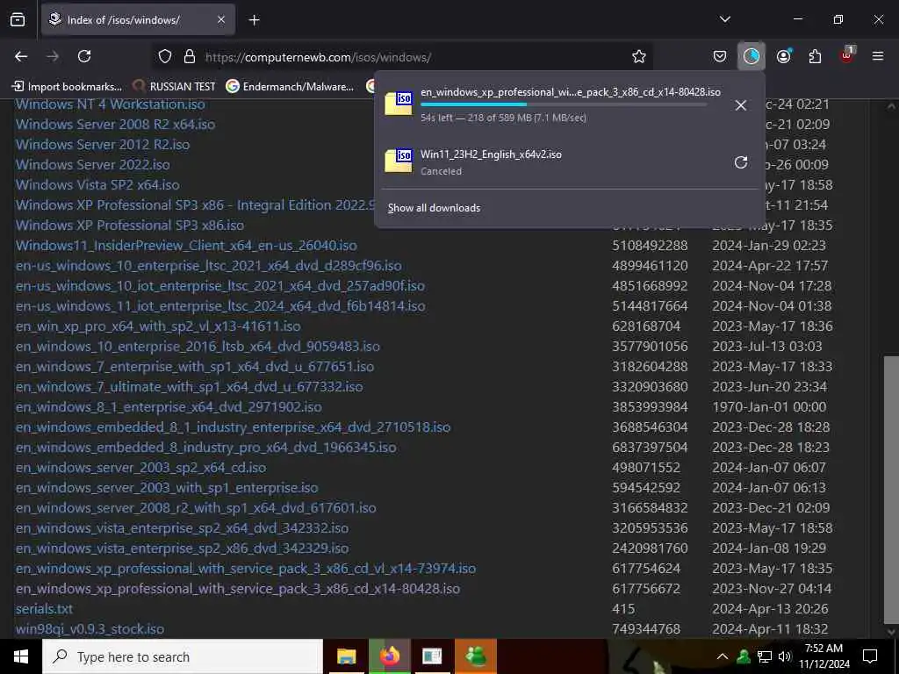This screenshot has height=674, width=899.
Task: Open the list all tabs chevron
Action: coord(725,19)
